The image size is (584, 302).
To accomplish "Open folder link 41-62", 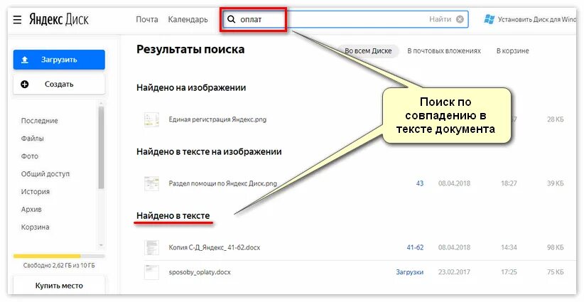I will [415, 247].
